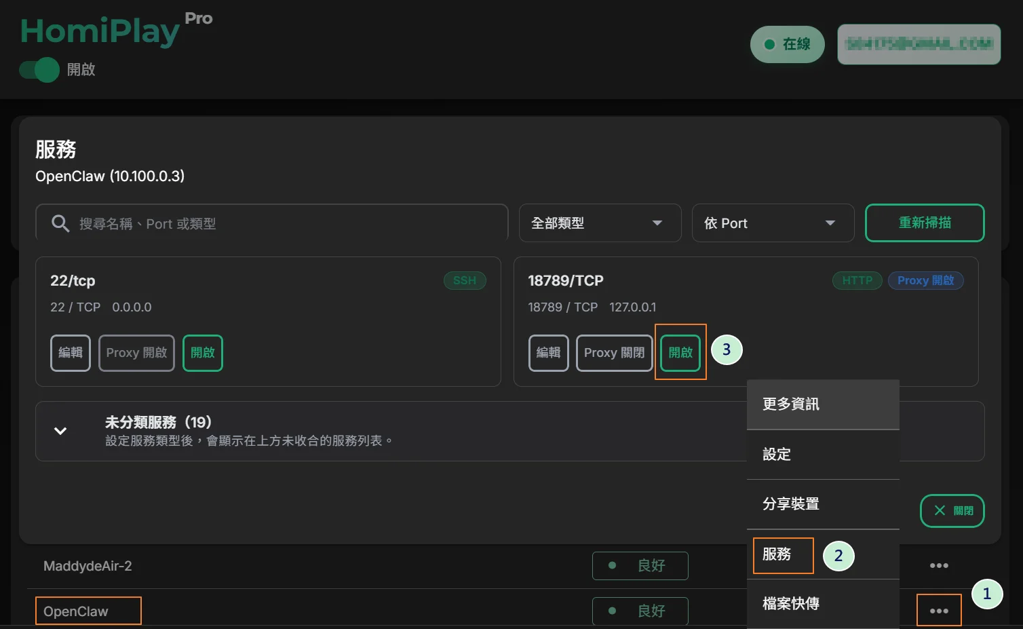Click the HomiPlay Pro logo
Screen dimensions: 1023x629
click(x=116, y=31)
